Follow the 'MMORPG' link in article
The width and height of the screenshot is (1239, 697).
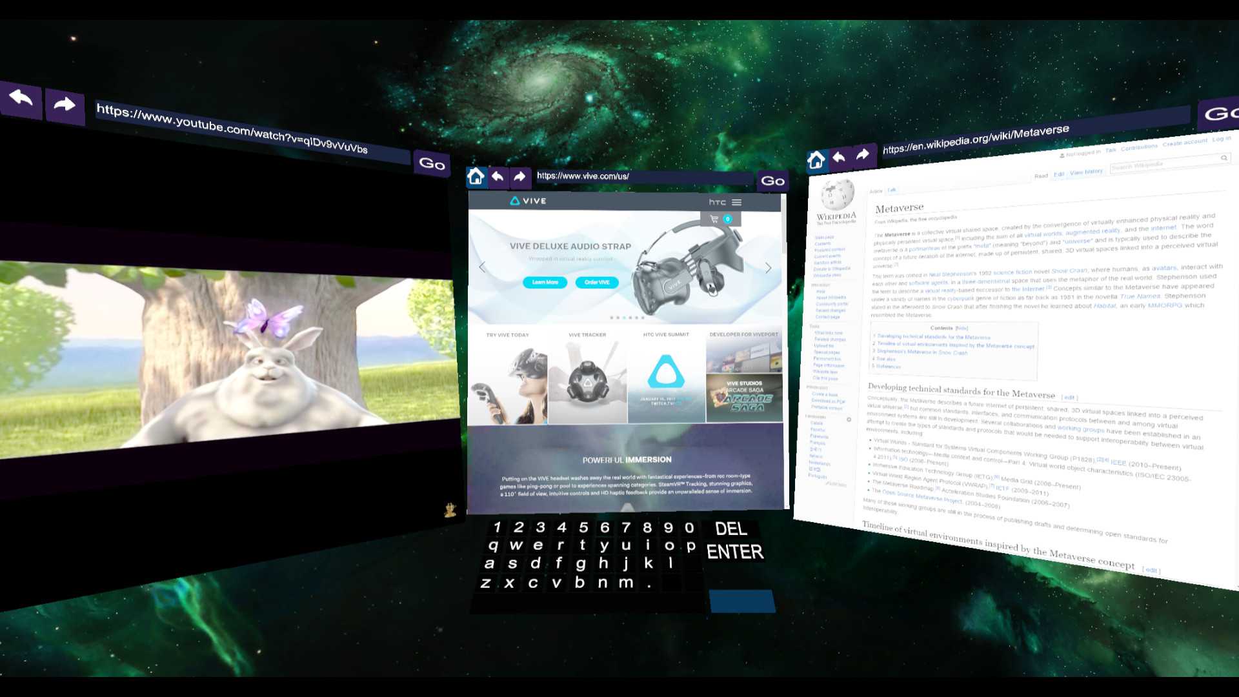pos(1165,305)
